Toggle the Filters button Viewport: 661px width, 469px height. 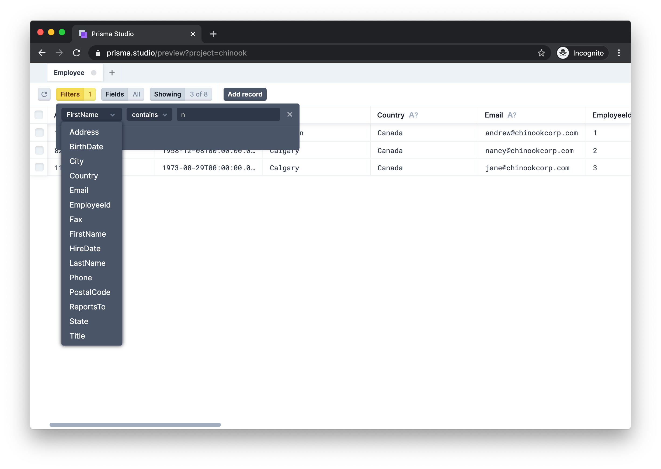pyautogui.click(x=76, y=94)
